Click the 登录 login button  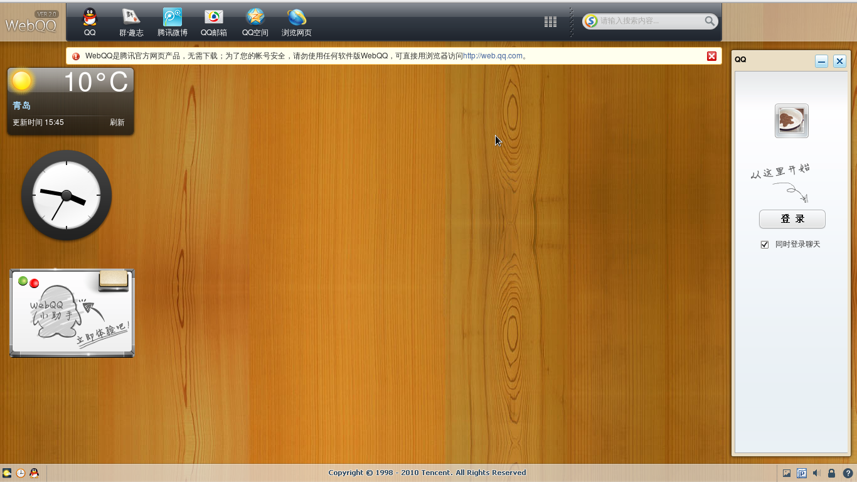pyautogui.click(x=792, y=219)
